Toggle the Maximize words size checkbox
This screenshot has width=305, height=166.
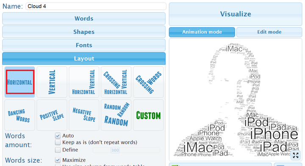58,160
